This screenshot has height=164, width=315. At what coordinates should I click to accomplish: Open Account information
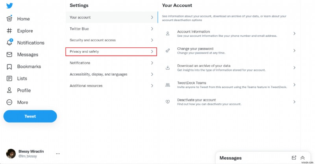click(x=230, y=34)
